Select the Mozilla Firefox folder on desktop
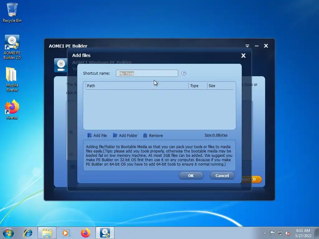This screenshot has height=239, width=319. point(12,79)
